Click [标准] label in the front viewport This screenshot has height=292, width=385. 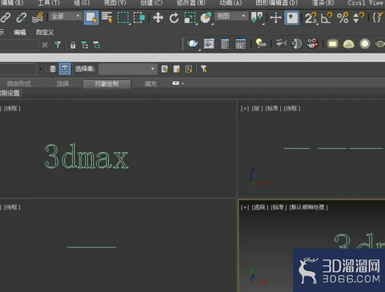273,109
